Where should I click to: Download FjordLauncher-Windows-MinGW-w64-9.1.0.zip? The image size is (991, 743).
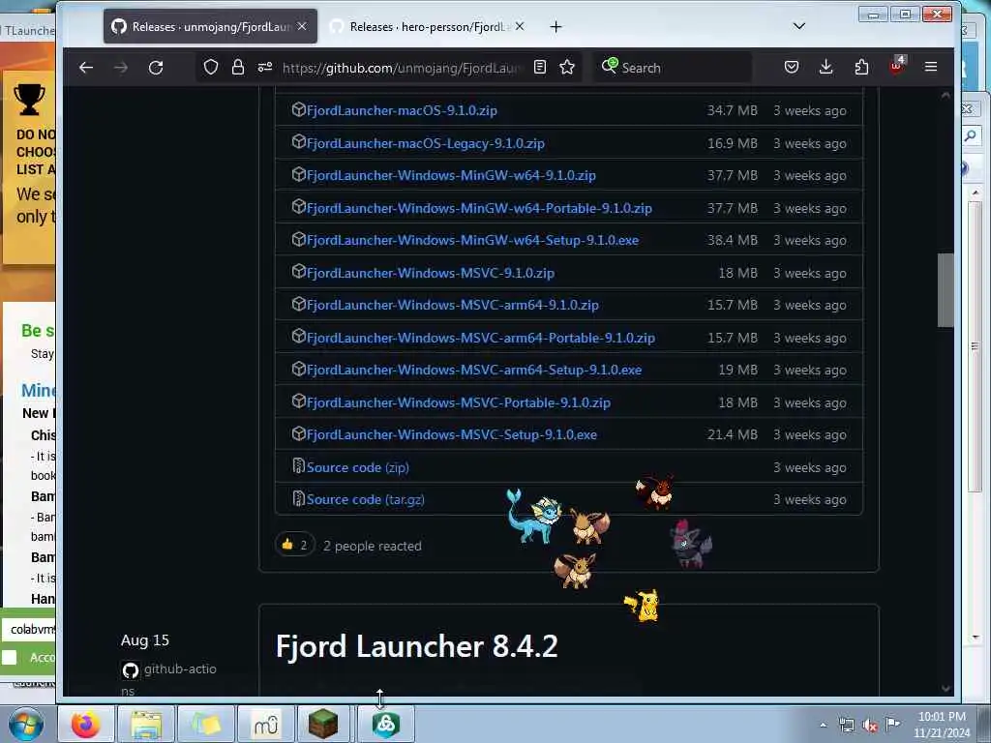point(451,176)
